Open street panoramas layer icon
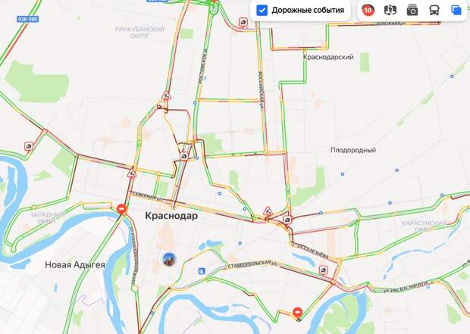This screenshot has width=470, height=334. coord(390,11)
